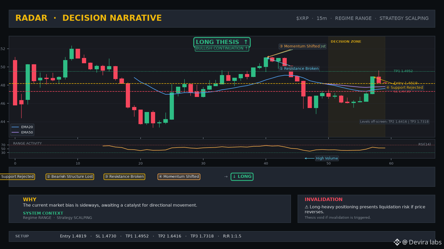Click the TP1 1.4952 level label
The width and height of the screenshot is (444, 249).
pos(403,71)
